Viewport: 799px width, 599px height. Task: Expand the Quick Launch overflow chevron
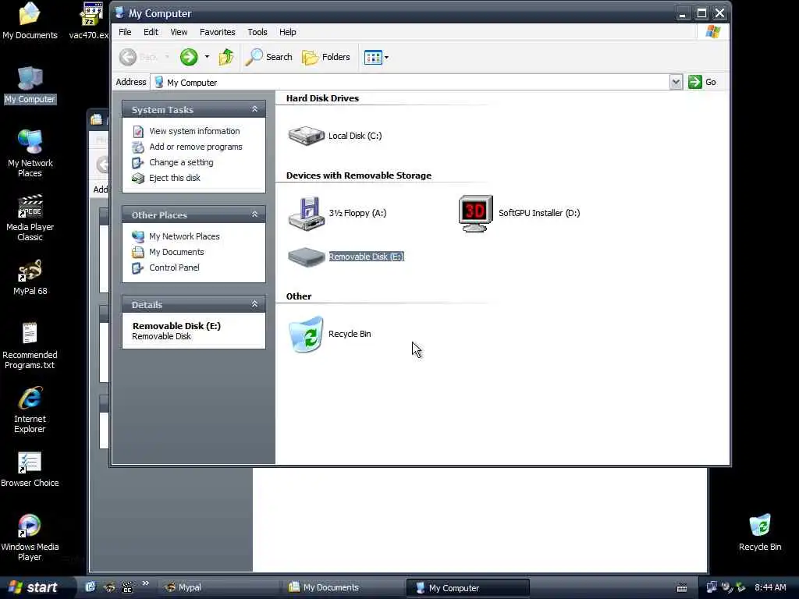point(145,583)
